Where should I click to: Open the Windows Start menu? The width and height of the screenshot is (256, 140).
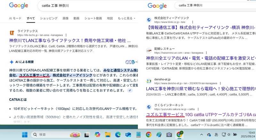[25, 135]
